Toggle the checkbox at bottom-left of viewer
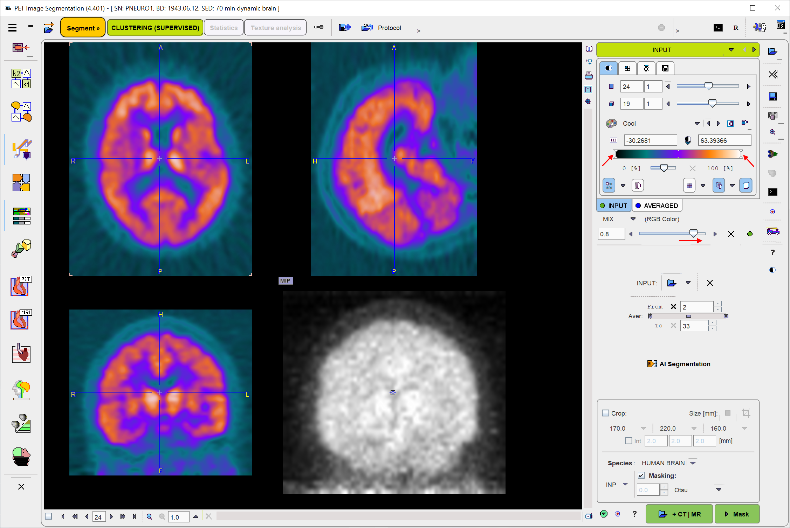 coord(49,516)
